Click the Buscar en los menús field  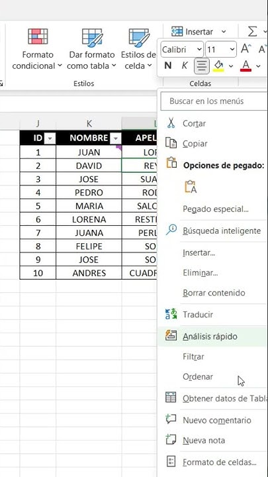pos(214,101)
